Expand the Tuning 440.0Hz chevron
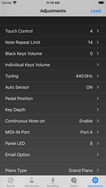Screen dimensions: 106x188 pos(98,76)
